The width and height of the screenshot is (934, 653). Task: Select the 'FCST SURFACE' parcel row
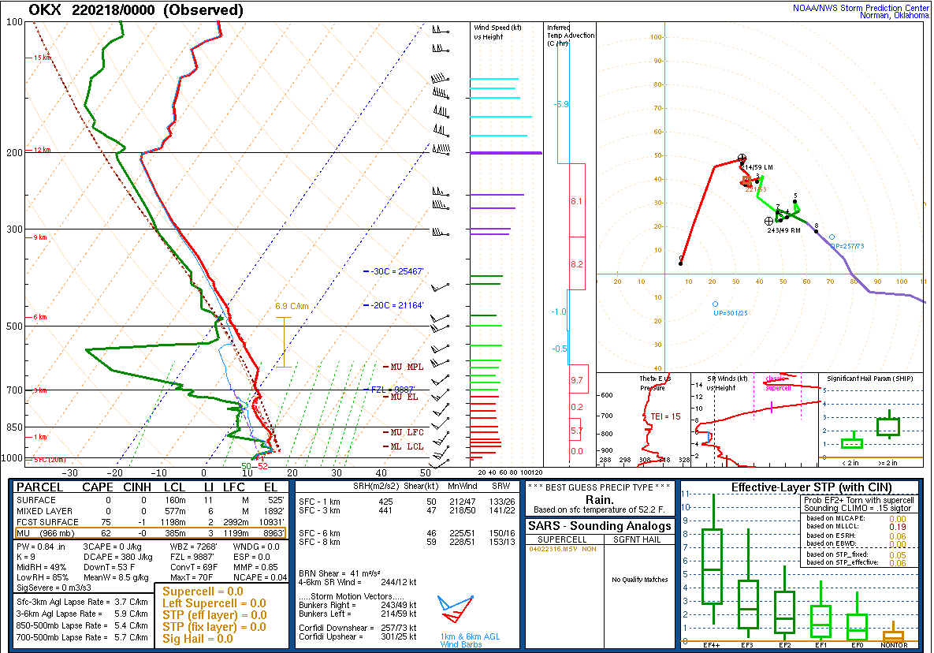click(150, 522)
